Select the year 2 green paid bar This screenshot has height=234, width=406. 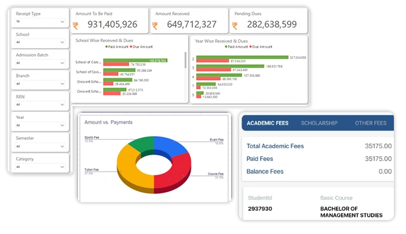tap(242, 57)
